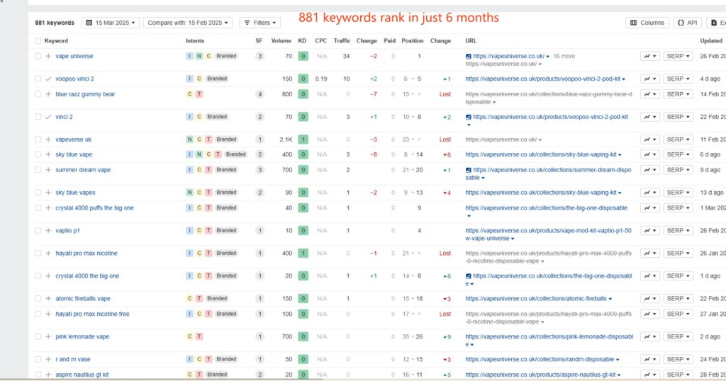Tick checkbox for voopoo vinci 2 row

(38, 79)
